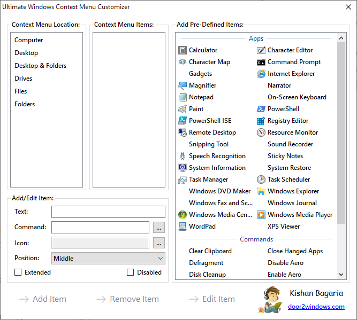
Task: Browse for Command file
Action: [159, 227]
